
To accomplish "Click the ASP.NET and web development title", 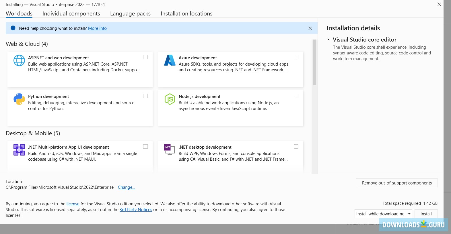I will point(59,58).
